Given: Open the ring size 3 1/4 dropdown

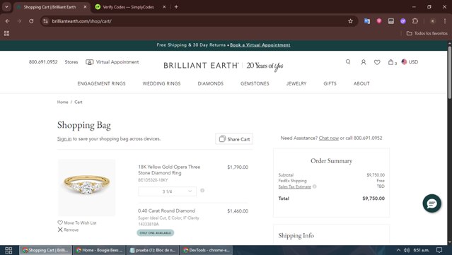Looking at the screenshot, I should point(167,191).
